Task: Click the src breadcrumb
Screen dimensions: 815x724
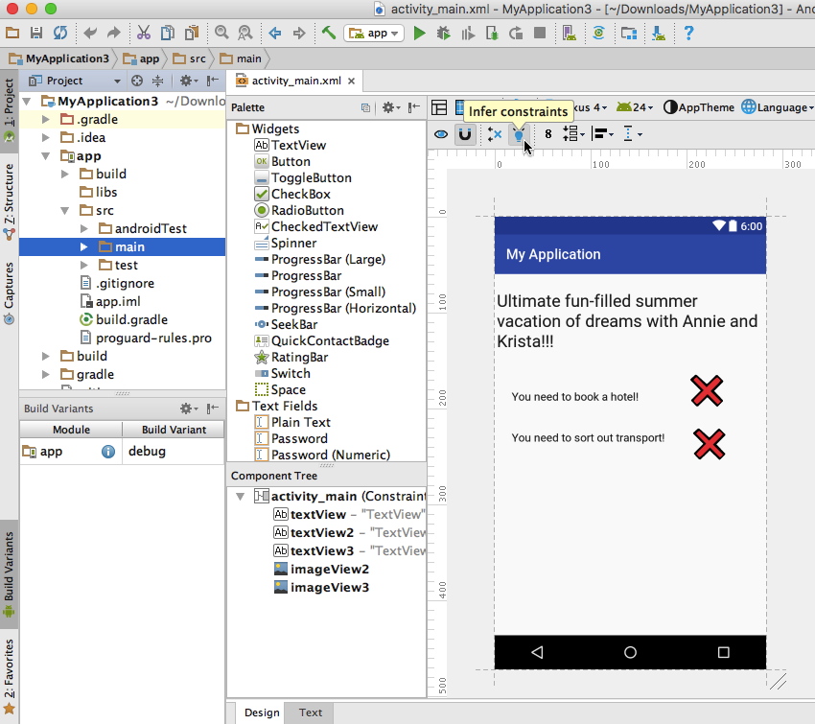Action: pos(190,58)
